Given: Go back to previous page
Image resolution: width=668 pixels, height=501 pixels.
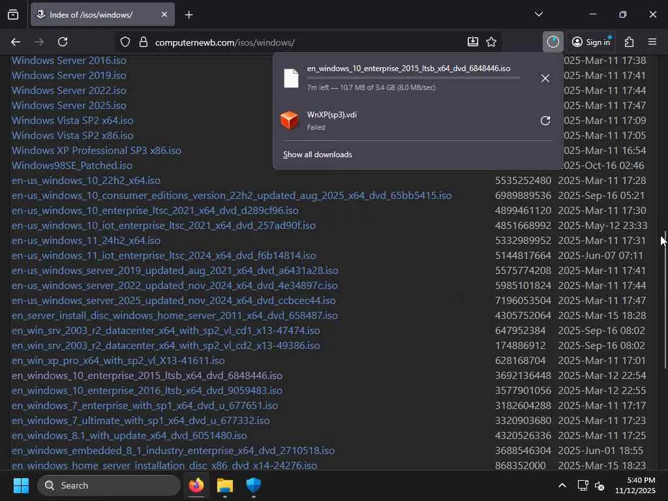Looking at the screenshot, I should point(16,42).
